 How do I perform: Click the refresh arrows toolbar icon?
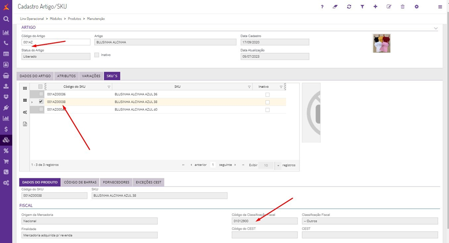pyautogui.click(x=349, y=7)
